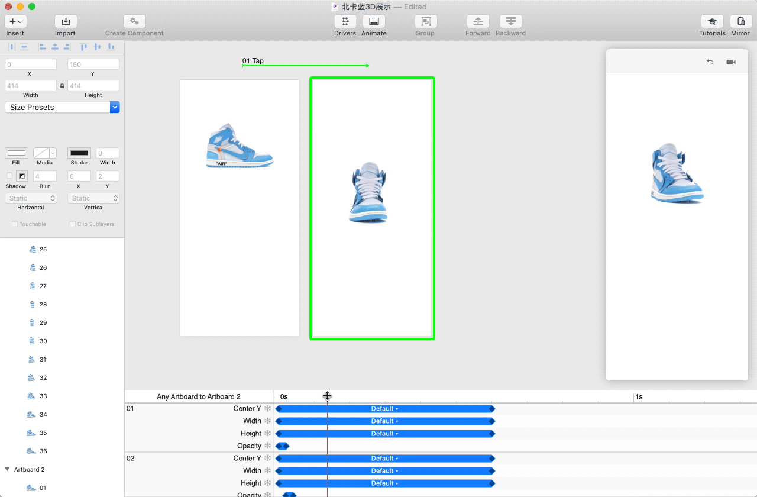Enable the Clip Sublayers checkbox
Screen dimensions: 757x497
pyautogui.click(x=73, y=224)
